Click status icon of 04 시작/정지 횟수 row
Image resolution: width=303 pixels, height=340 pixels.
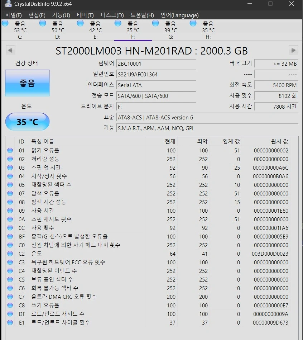click(x=10, y=176)
